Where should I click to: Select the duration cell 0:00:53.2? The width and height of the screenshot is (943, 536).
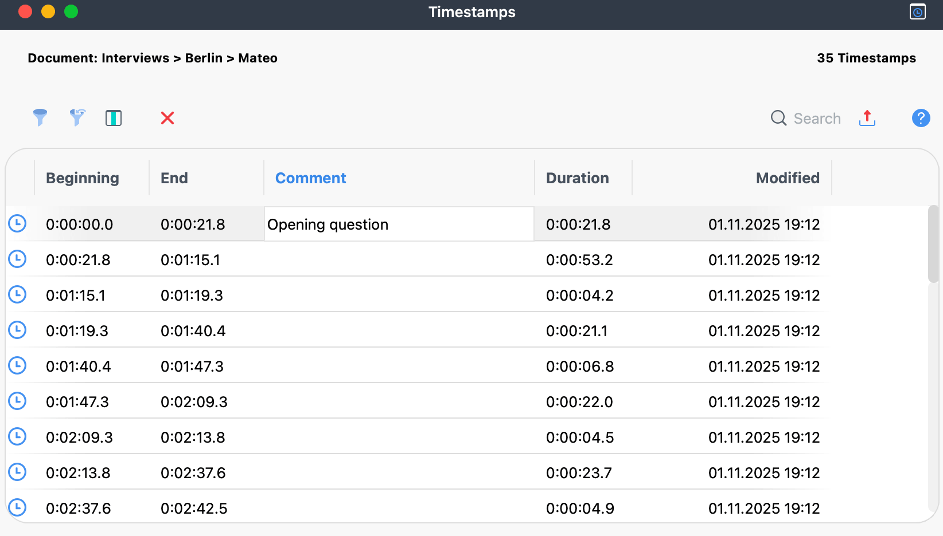click(x=579, y=260)
